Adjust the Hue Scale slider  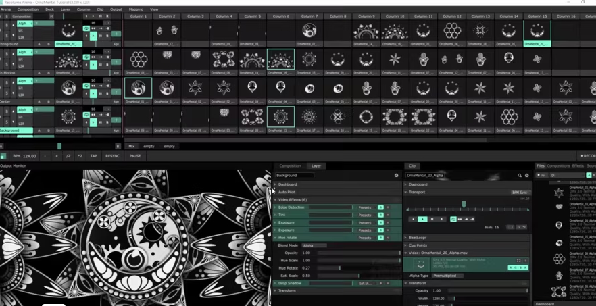(x=359, y=260)
